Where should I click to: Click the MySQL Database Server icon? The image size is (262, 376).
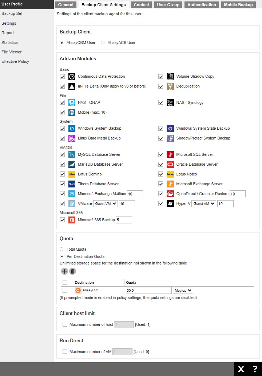(x=72, y=155)
